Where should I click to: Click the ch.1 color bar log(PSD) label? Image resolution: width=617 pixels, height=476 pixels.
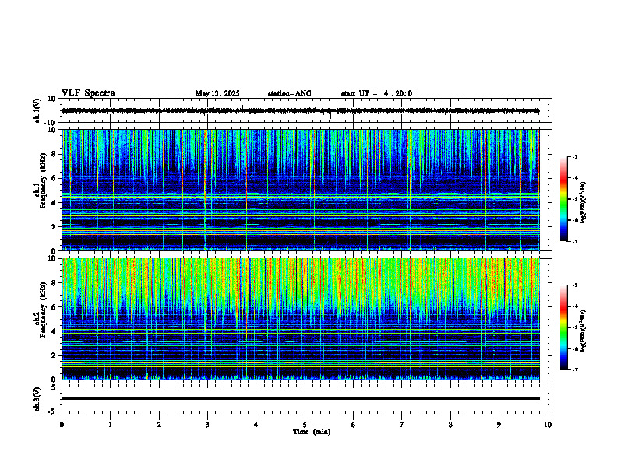584,202
